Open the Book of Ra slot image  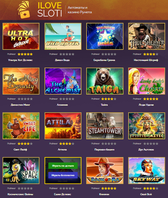tap(105, 170)
